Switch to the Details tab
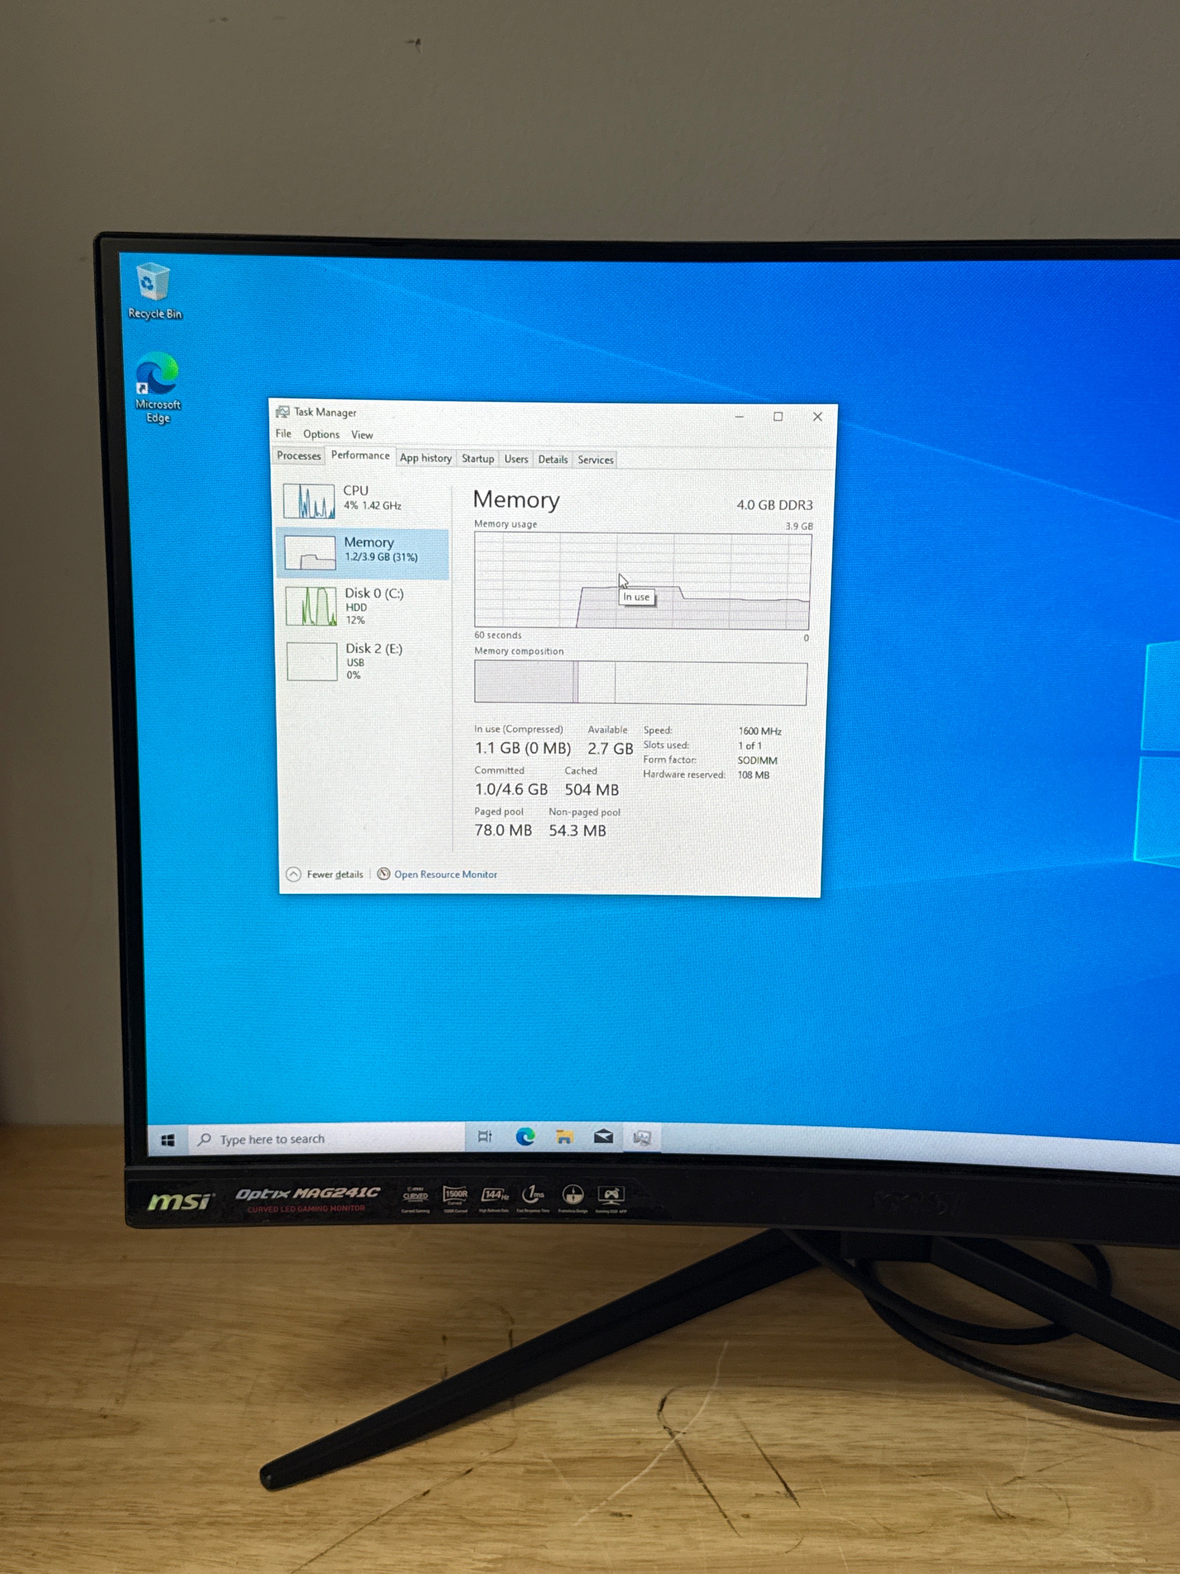 tap(553, 460)
